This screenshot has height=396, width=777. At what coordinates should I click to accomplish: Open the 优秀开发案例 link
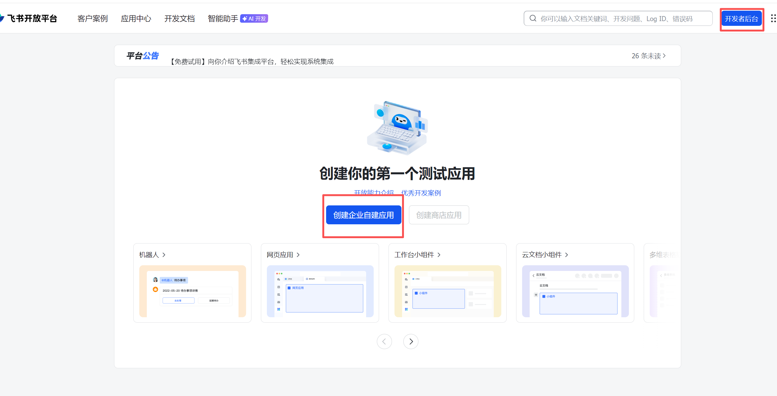click(x=421, y=193)
